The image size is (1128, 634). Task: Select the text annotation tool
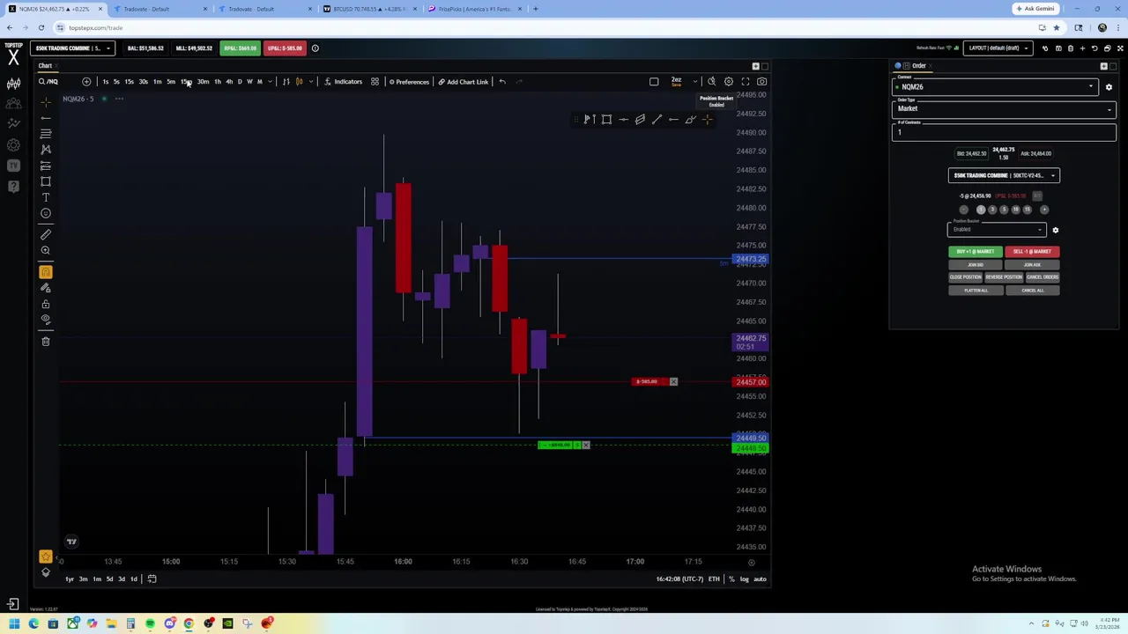click(46, 197)
